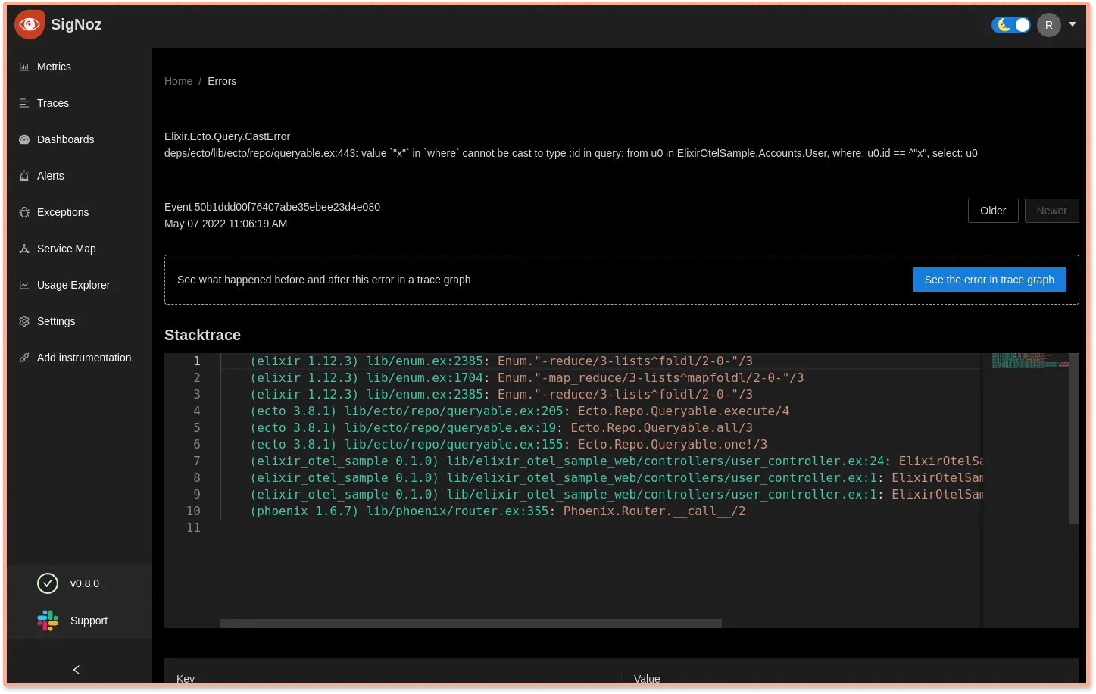This screenshot has width=1096, height=694.
Task: Open Service Map in the sidebar
Action: (80, 249)
